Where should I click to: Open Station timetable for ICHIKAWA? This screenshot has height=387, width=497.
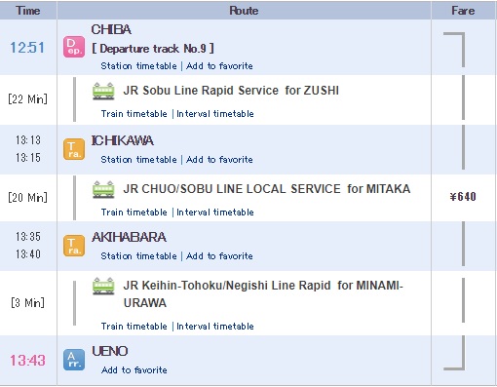tap(138, 160)
